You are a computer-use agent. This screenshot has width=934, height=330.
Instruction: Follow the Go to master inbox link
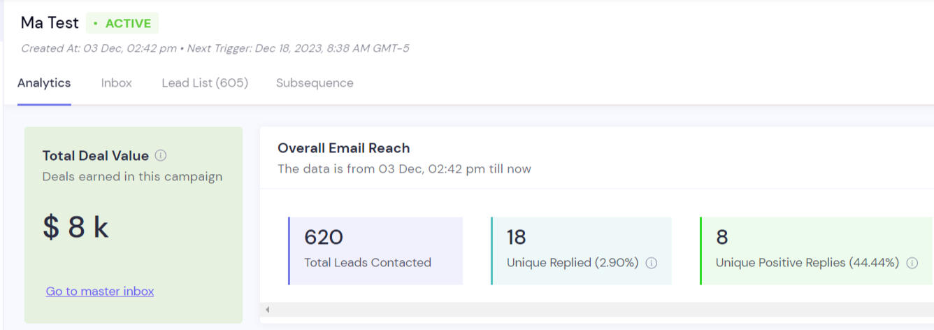point(100,291)
